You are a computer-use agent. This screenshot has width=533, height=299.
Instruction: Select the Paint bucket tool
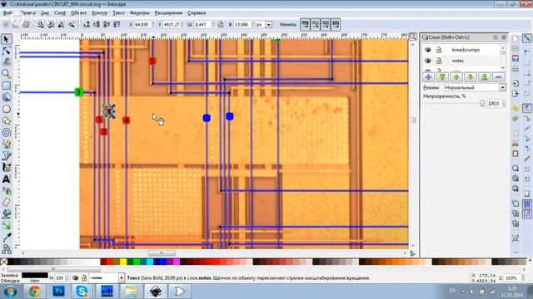(6, 214)
